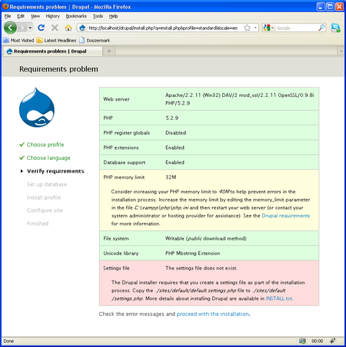Open the Most Visited bookmarks folder

(19, 40)
